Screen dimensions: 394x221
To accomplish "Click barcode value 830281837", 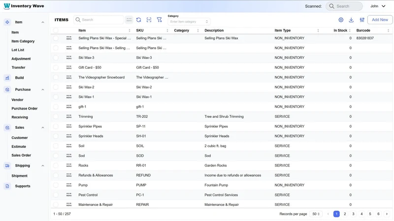I will tap(365, 38).
